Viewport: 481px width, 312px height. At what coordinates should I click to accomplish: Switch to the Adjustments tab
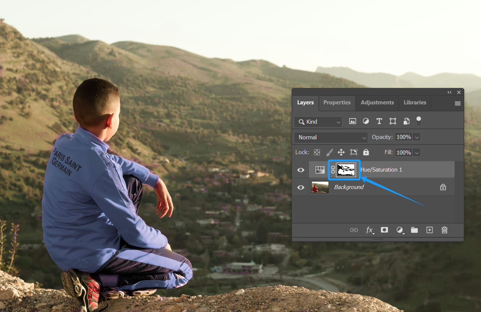tap(377, 103)
